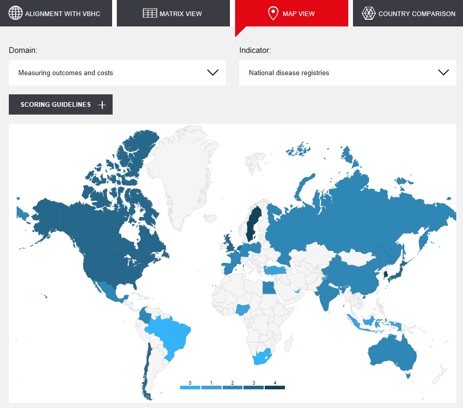
Task: Select Turkey on the map
Action: coord(275,270)
